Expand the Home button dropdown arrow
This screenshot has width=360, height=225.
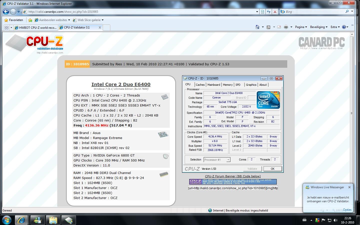point(263,27)
